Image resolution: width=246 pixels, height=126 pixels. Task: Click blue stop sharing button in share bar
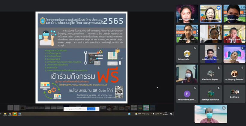(91, 109)
